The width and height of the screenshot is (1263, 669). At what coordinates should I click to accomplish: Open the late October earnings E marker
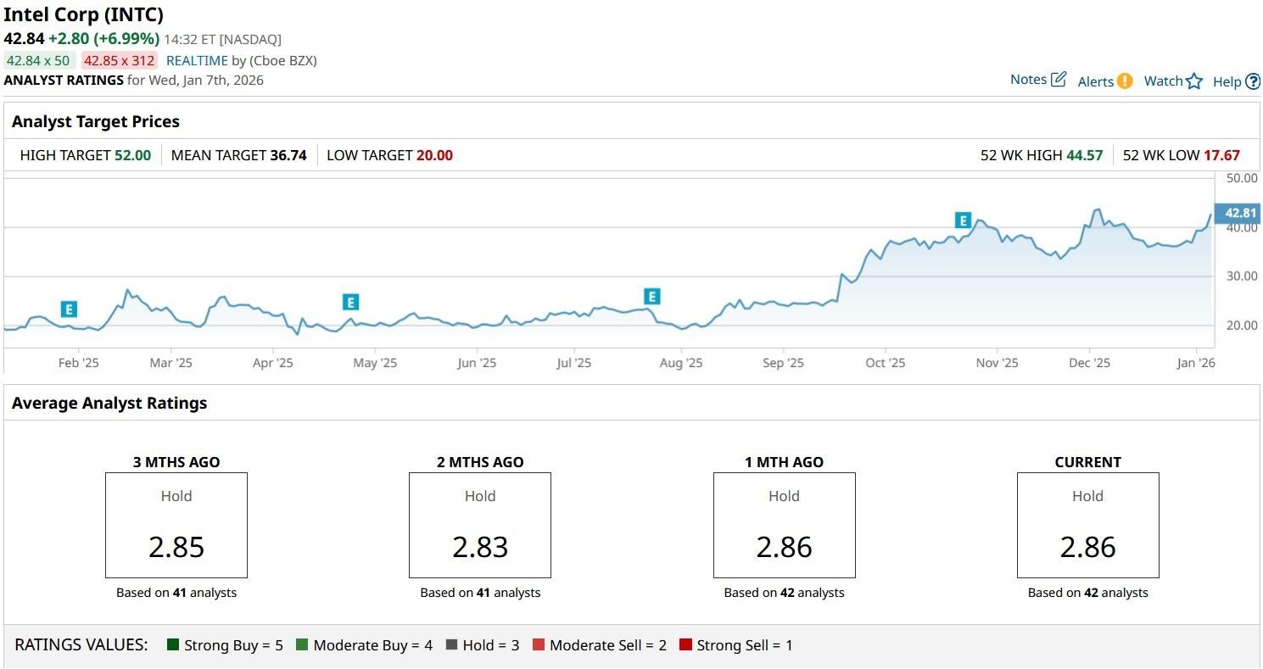click(x=963, y=220)
